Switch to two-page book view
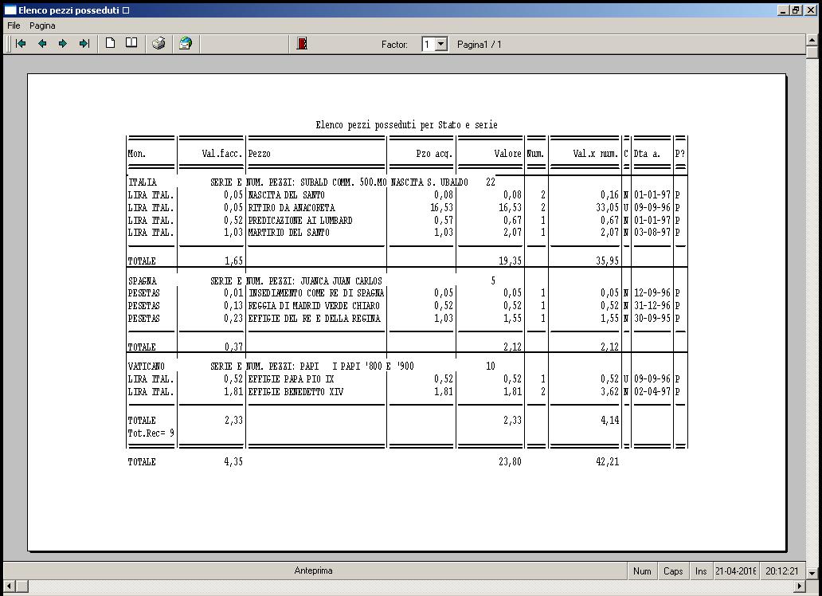Viewport: 822px width, 596px height. 131,43
